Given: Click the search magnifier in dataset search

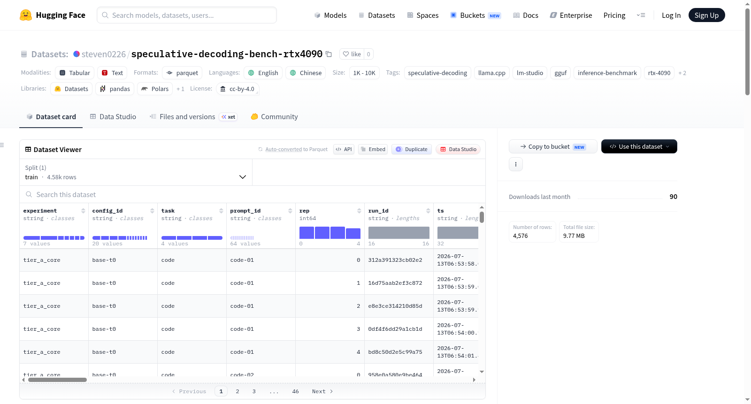Looking at the screenshot, I should tap(29, 194).
